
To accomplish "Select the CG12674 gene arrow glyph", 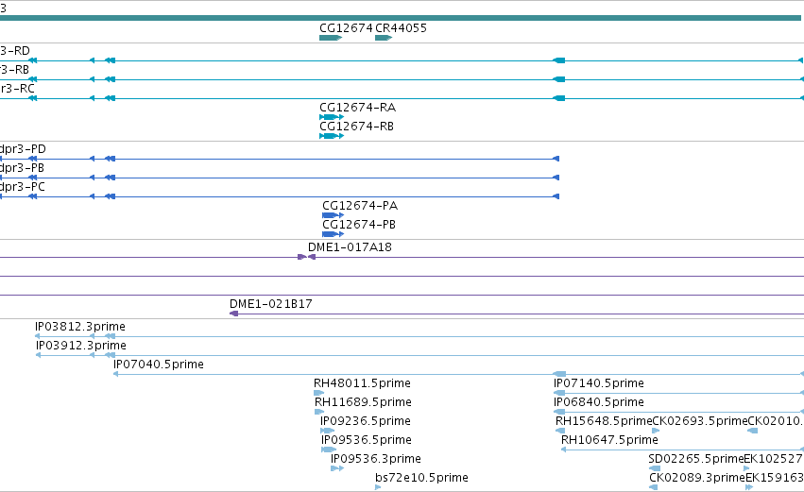I will [331, 38].
